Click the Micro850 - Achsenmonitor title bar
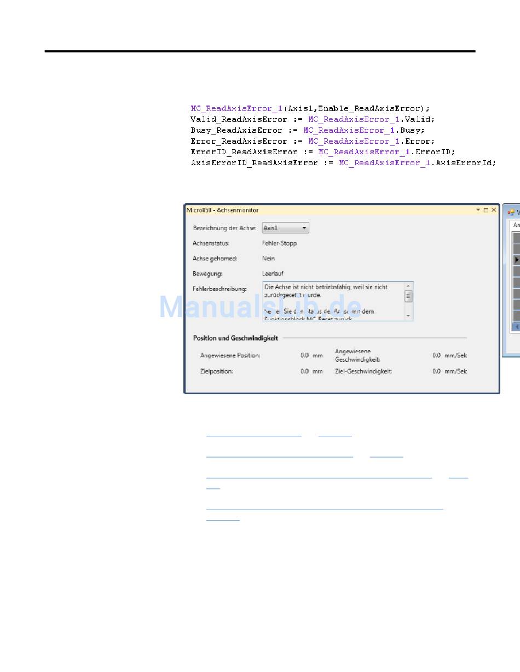The width and height of the screenshot is (520, 672). 328,210
